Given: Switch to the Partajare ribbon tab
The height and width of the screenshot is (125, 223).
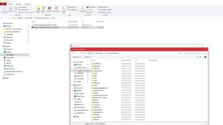Looking at the screenshot, I should click(18, 4).
